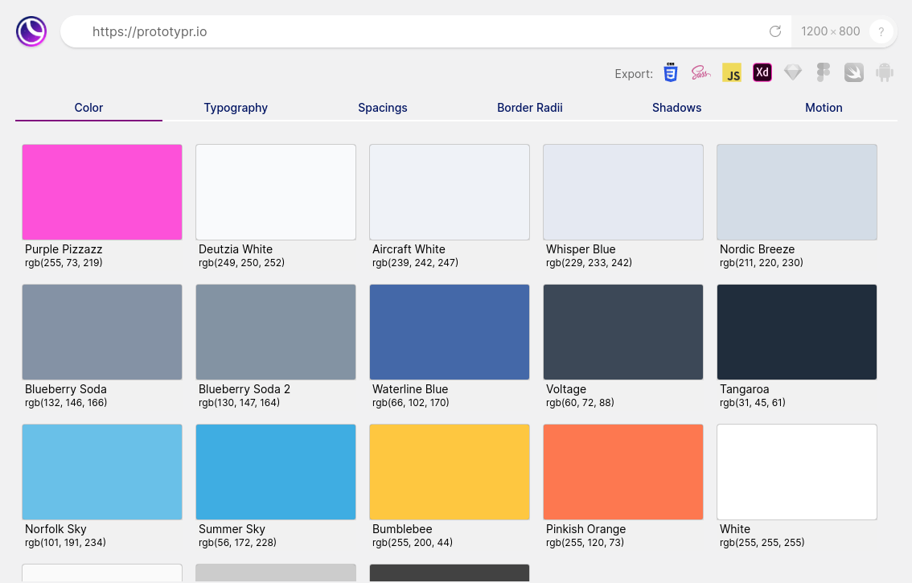Screen dimensions: 912x583
Task: Select the first Blueberry Soda swatch
Action: click(102, 332)
